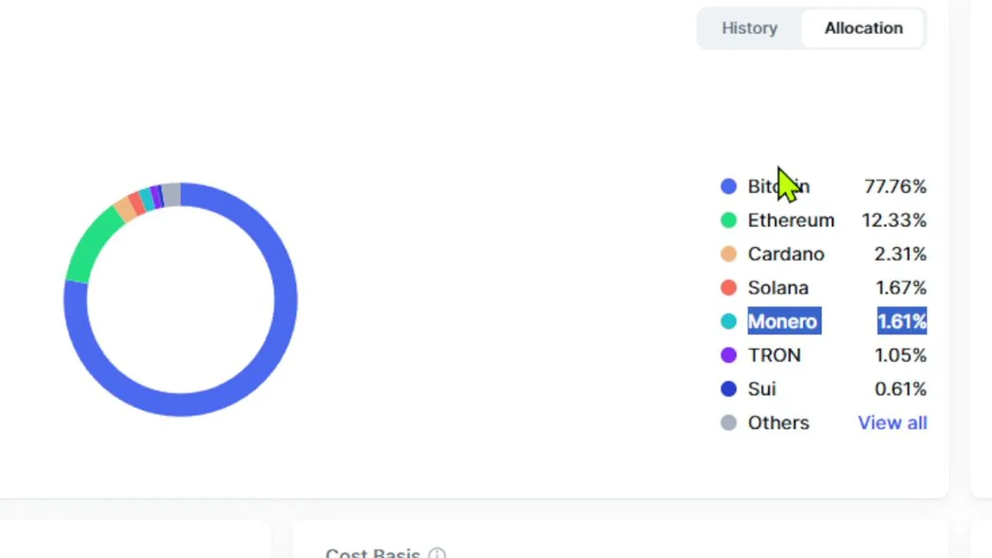Image resolution: width=992 pixels, height=558 pixels.
Task: Click the TRON purple legend dot
Action: [728, 355]
